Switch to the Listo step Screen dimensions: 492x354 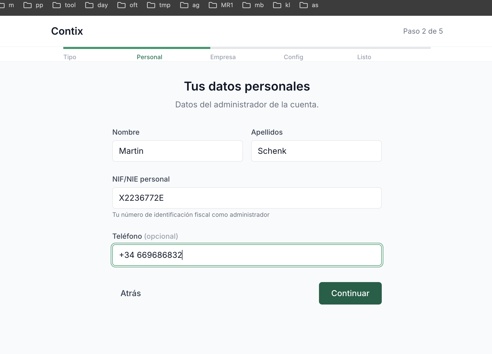[364, 57]
